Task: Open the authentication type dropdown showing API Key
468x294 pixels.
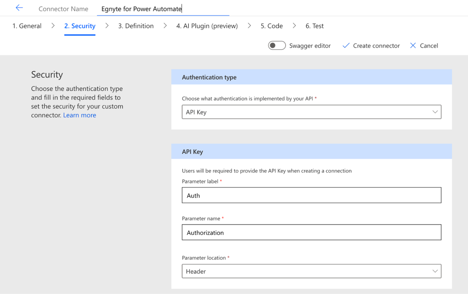Action: (x=312, y=112)
